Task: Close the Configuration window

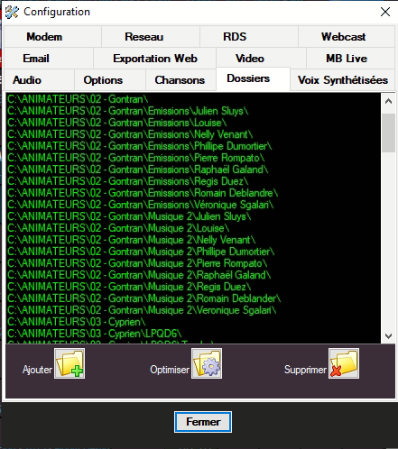Action: pos(385,12)
